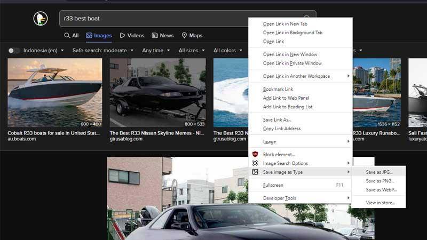Switch to the Videos tab

(132, 35)
